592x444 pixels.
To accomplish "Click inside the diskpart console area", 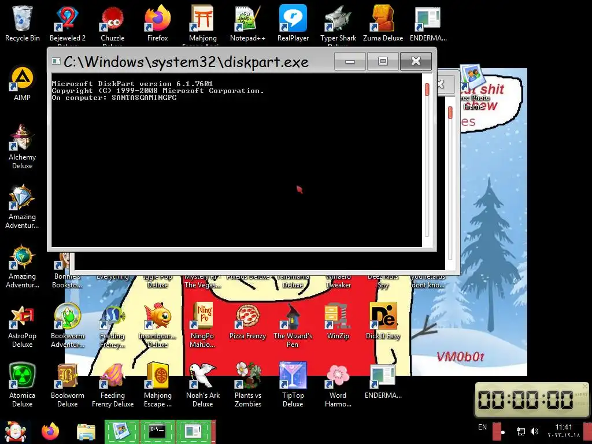I will tap(236, 160).
